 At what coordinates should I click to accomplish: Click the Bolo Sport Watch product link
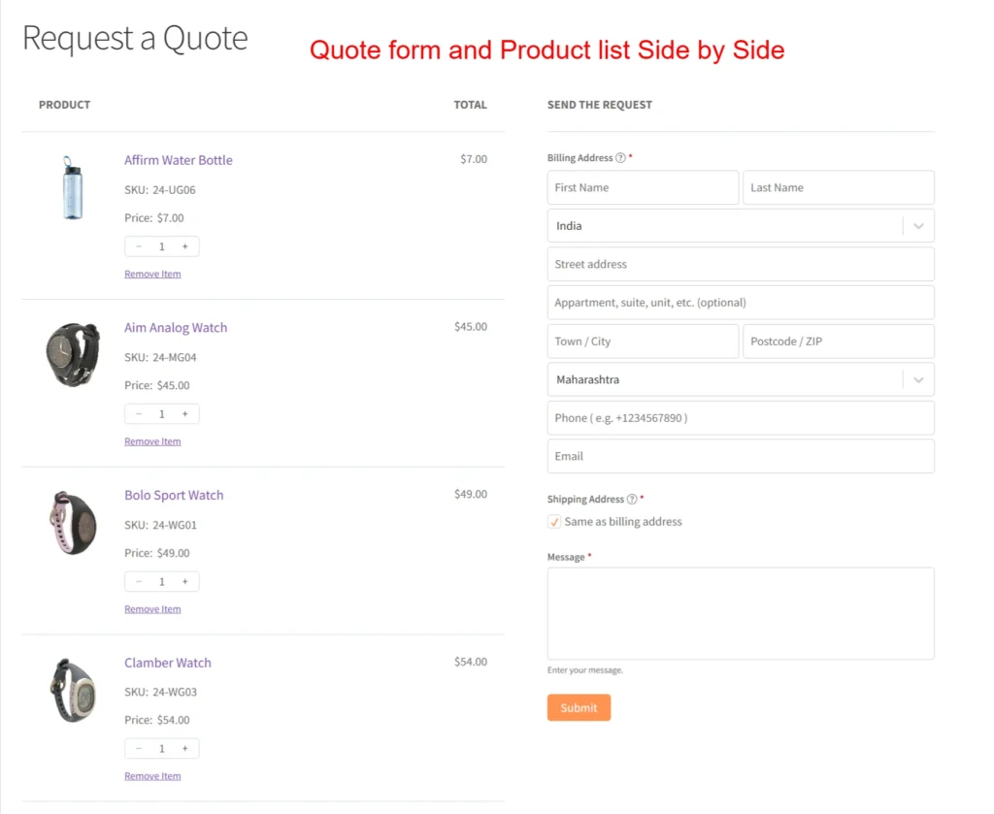pos(174,495)
